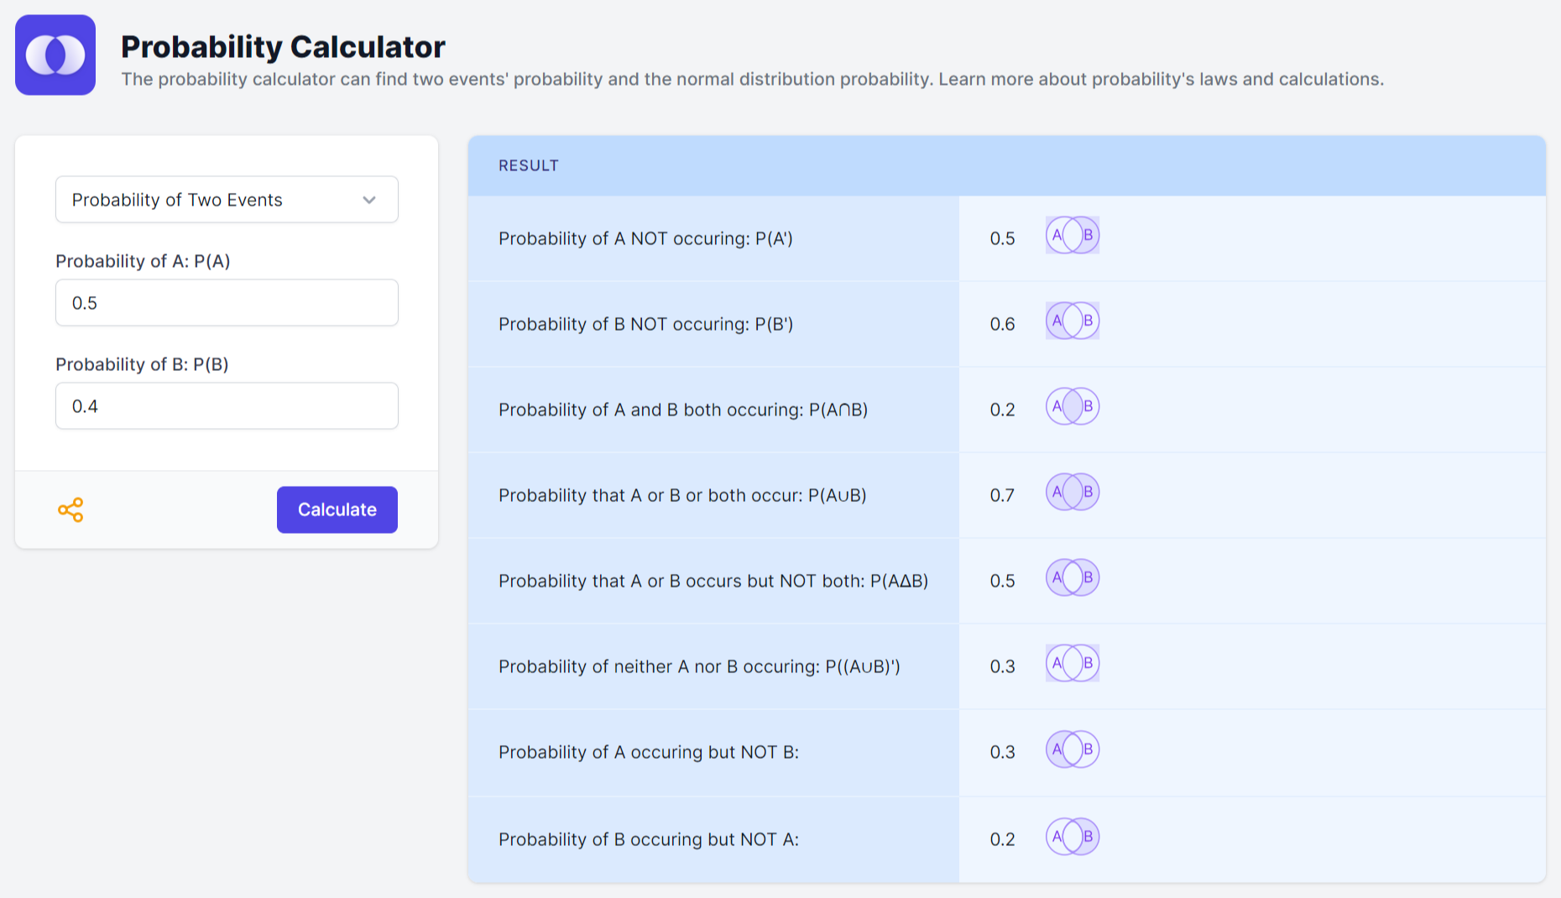Screen dimensions: 1561x898
Task: Select the 0.7 result value for P(A∪B)
Action: 1002,495
